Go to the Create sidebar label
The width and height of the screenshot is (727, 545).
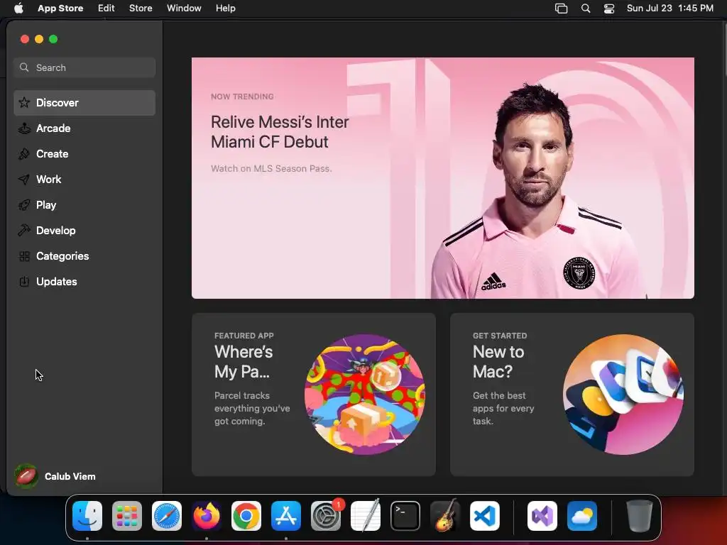(53, 154)
